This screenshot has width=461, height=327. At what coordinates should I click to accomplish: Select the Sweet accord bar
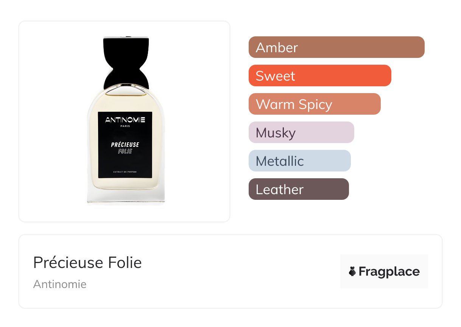(x=320, y=76)
